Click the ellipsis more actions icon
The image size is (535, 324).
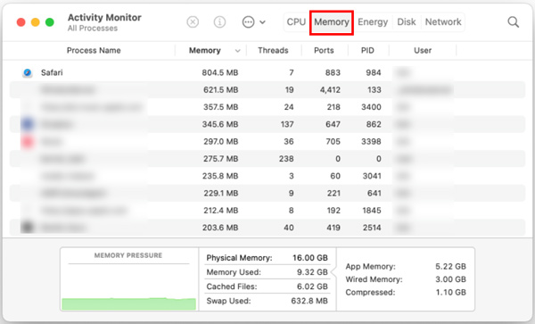[248, 22]
